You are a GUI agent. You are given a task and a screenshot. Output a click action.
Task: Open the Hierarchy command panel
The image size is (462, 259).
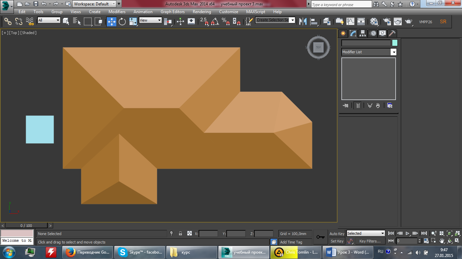click(x=363, y=33)
